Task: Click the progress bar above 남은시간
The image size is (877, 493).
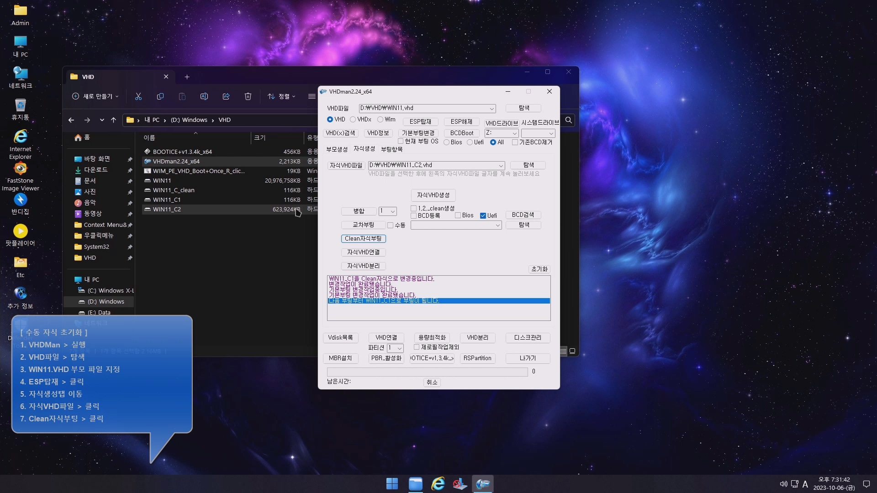Action: point(427,372)
